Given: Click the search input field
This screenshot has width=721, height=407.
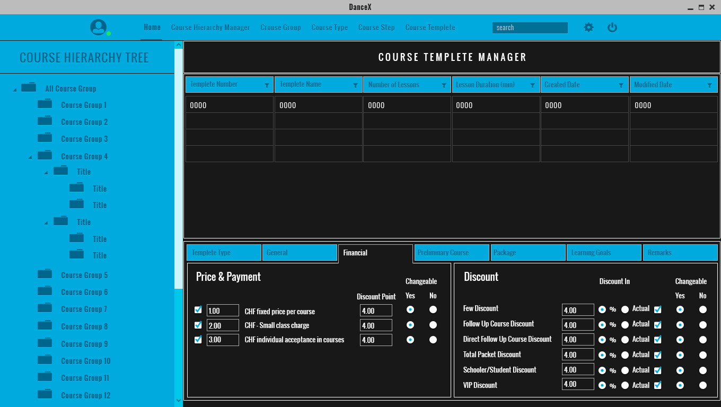Looking at the screenshot, I should click(530, 28).
